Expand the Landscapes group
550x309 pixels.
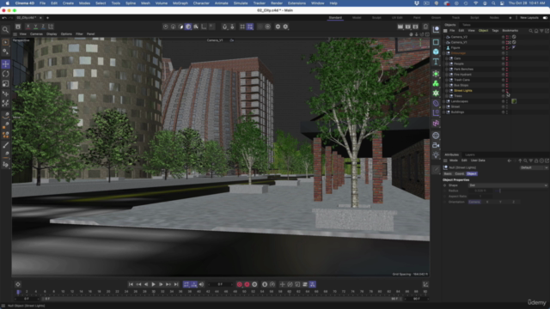(444, 101)
